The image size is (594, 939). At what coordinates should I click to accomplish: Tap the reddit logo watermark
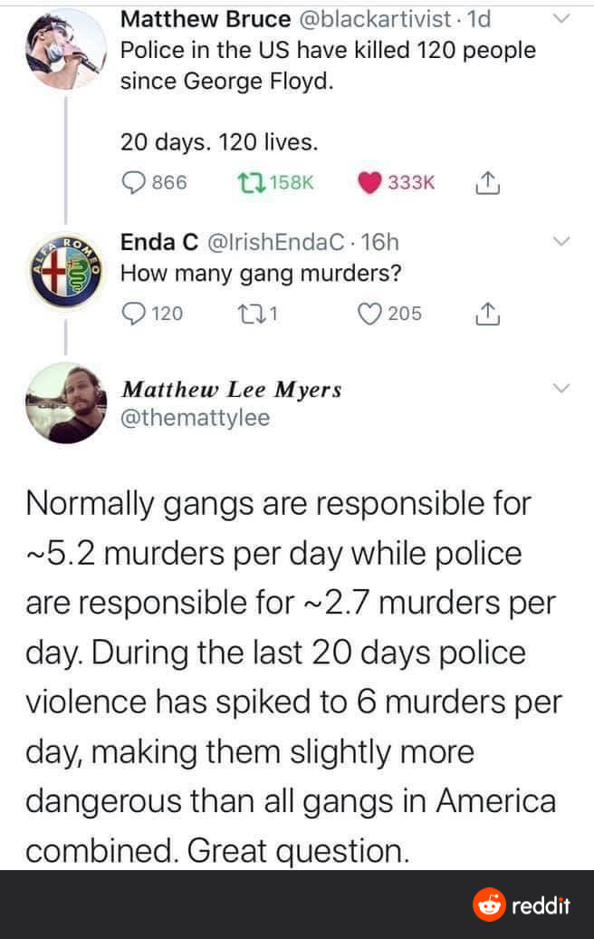[522, 905]
